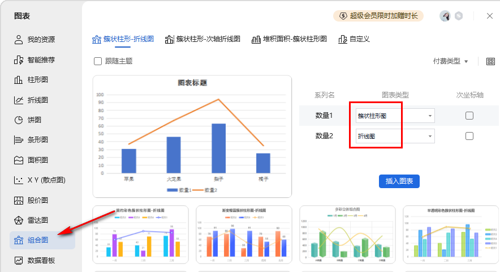Open 我的资源 in sidebar
The width and height of the screenshot is (500, 272).
[35, 40]
